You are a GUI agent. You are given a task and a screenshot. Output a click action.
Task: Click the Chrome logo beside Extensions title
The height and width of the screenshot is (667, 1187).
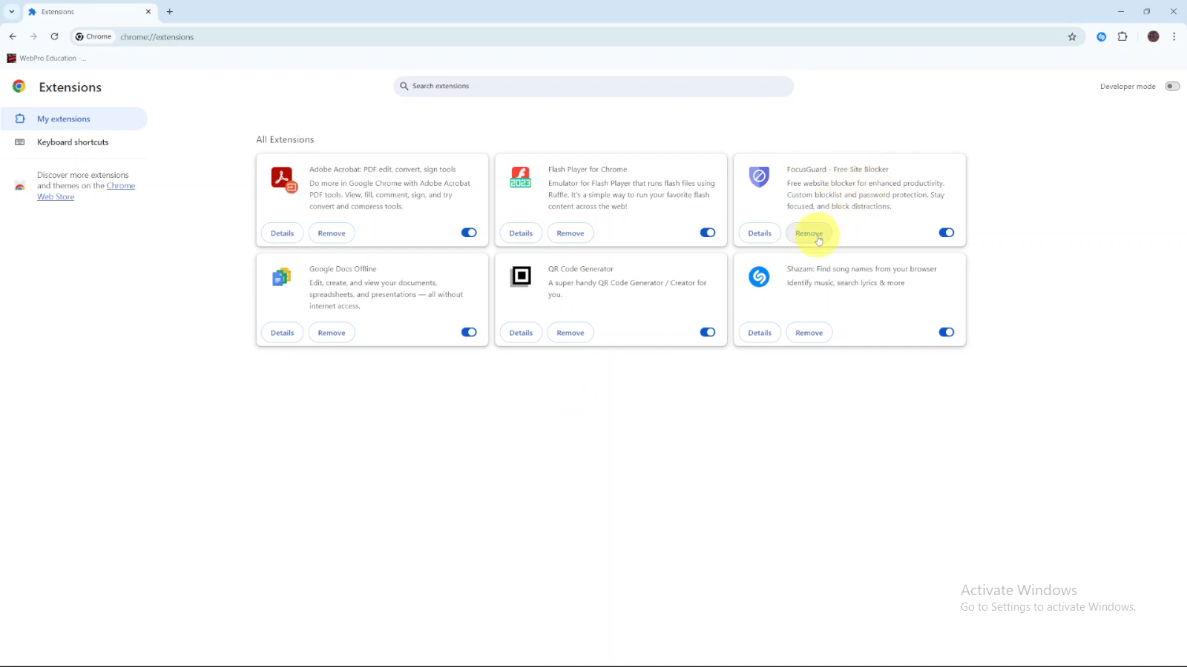pyautogui.click(x=19, y=87)
